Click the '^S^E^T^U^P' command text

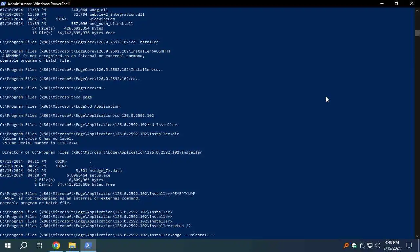pos(184,194)
